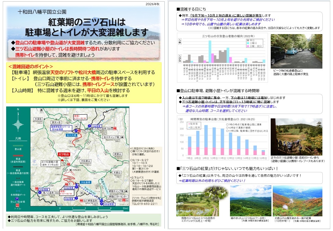The width and height of the screenshot is (333, 231).
Task: Click the parking icon next to 滝ノ上温泉
Action: [x=39, y=192]
